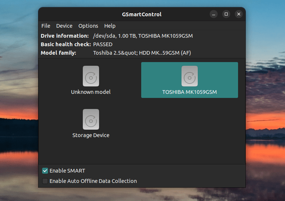Click the Model family Toshiba value text
Viewport: 285px width, 201px height.
142,53
